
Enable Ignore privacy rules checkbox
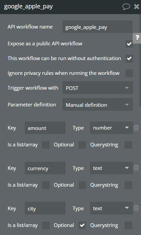129,73
